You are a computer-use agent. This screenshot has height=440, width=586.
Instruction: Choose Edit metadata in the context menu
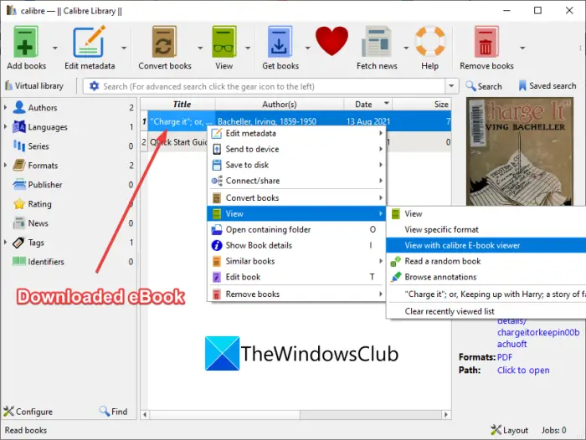tap(296, 133)
